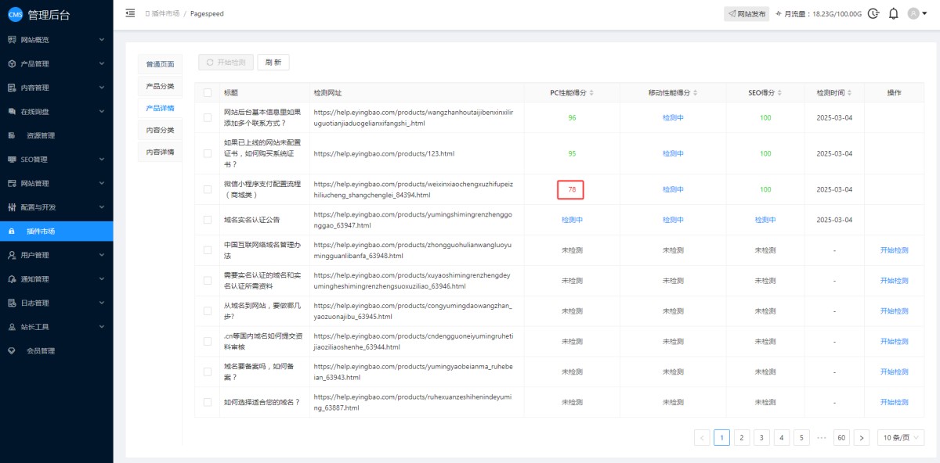This screenshot has width=940, height=463.
Task: Click the CMS logo icon
Action: [x=15, y=15]
